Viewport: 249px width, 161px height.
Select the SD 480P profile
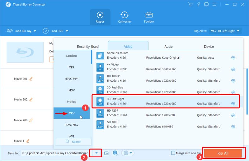tap(168, 124)
